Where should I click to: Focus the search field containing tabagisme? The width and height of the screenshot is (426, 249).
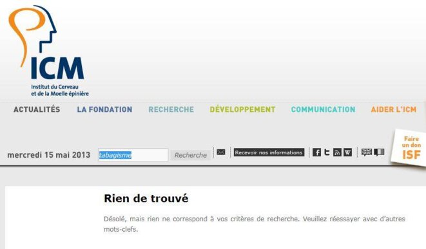pyautogui.click(x=133, y=155)
